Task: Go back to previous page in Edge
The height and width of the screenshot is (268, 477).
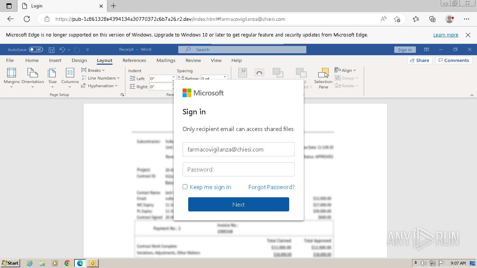Action: pos(10,19)
